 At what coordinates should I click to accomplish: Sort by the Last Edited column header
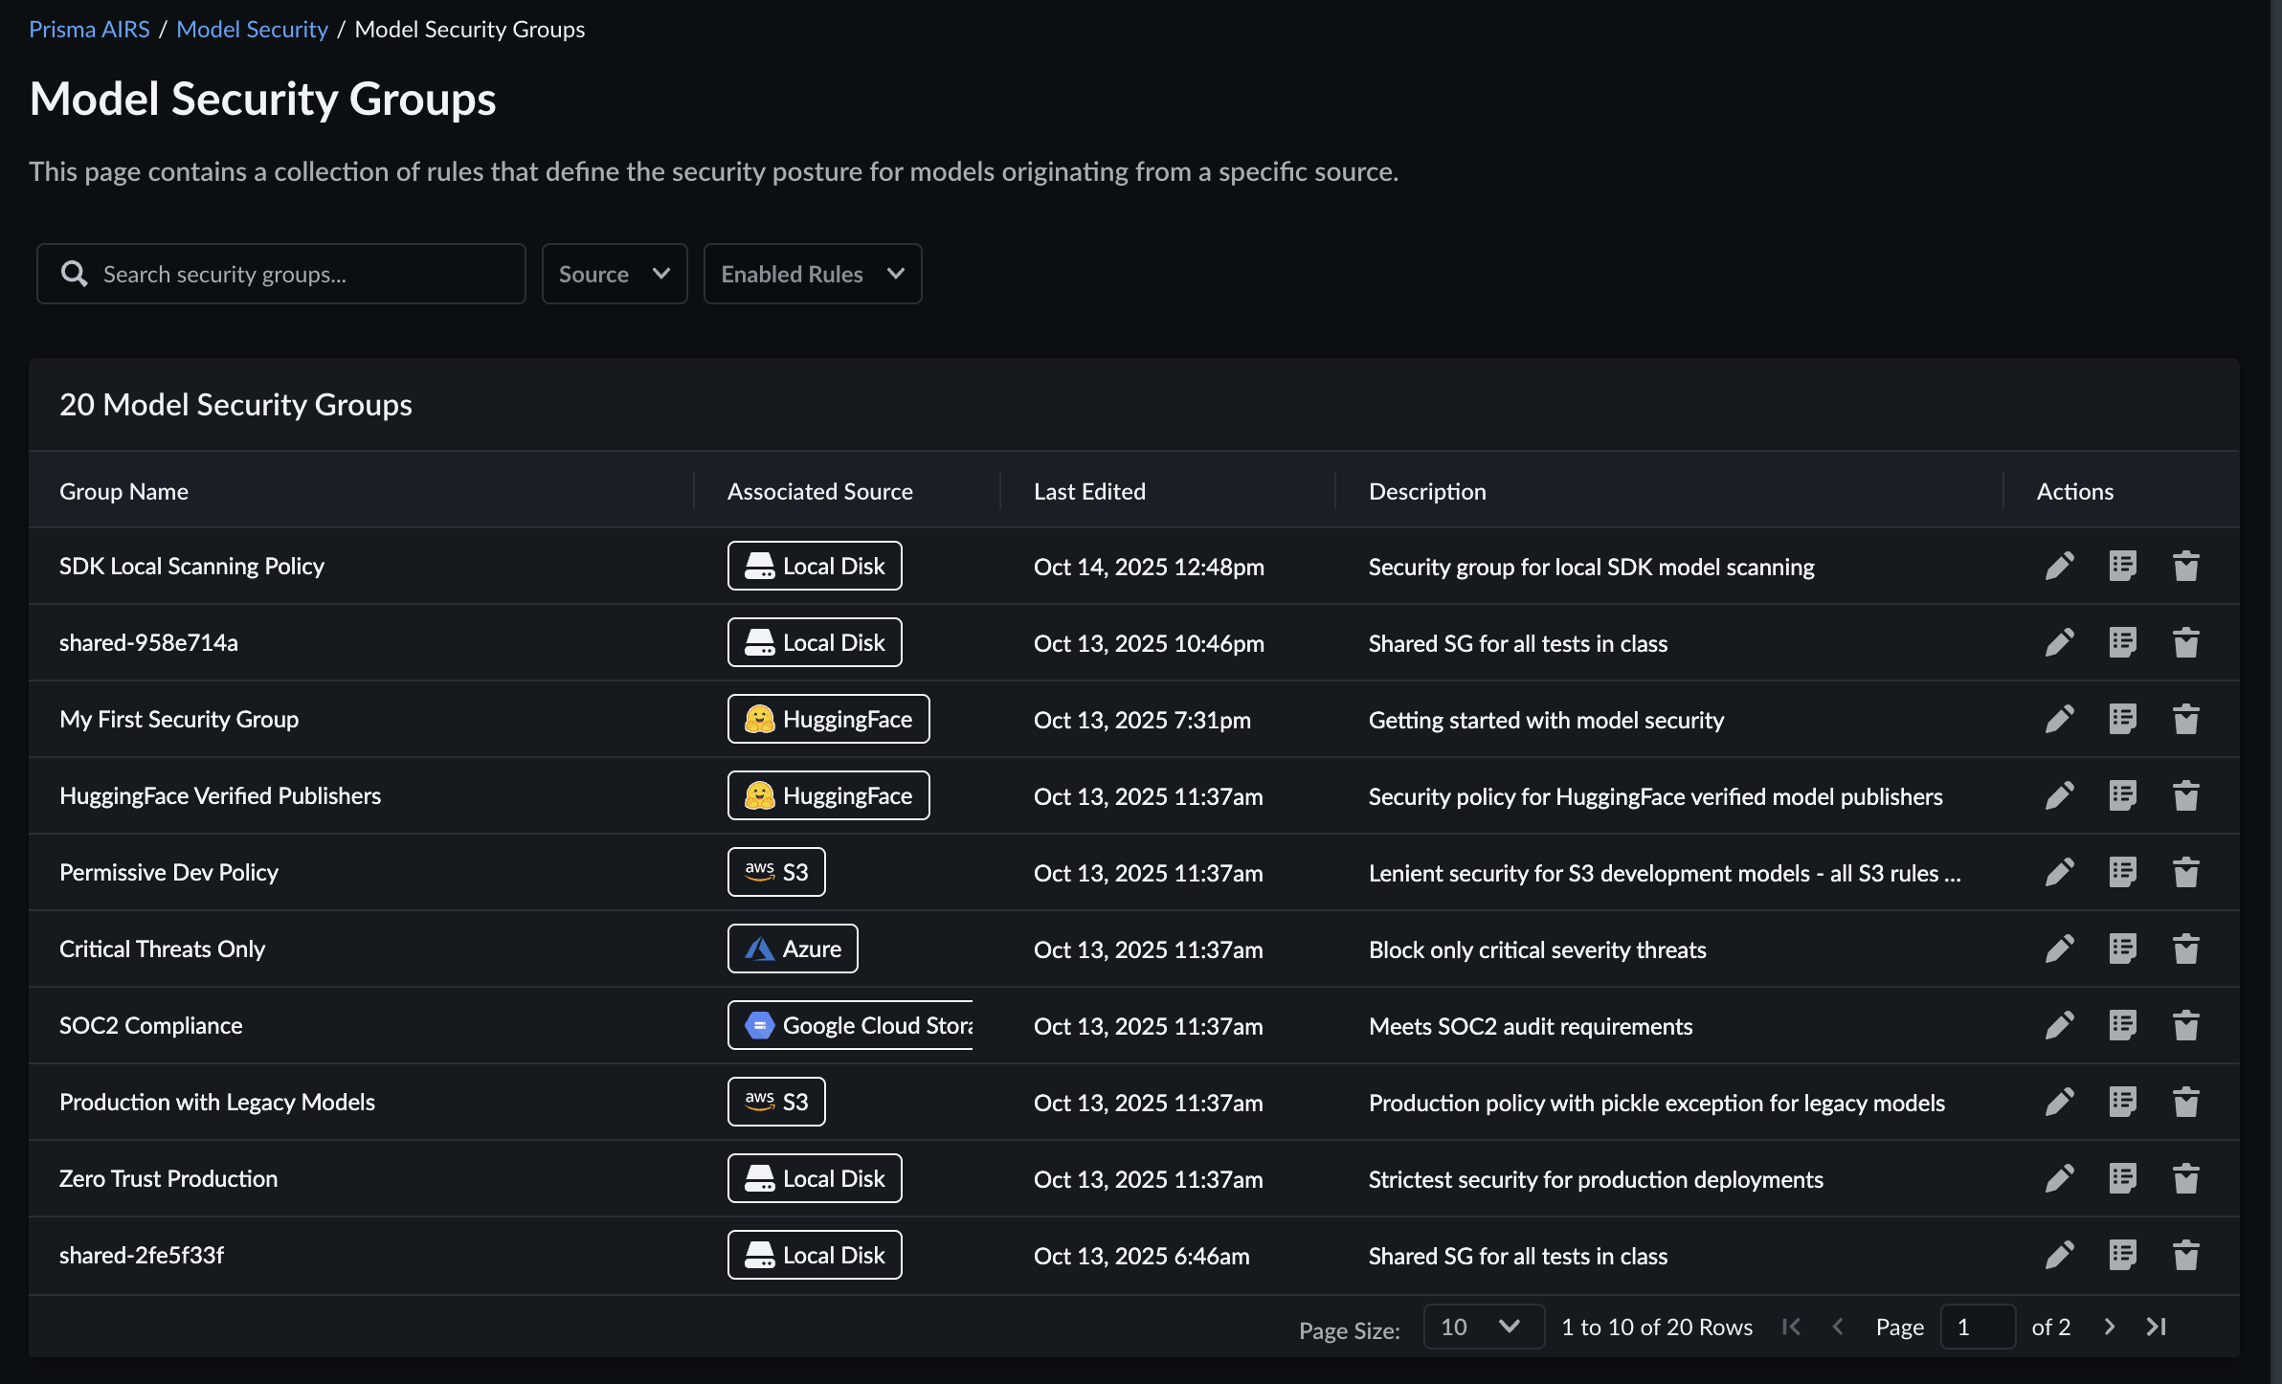pos(1089,491)
